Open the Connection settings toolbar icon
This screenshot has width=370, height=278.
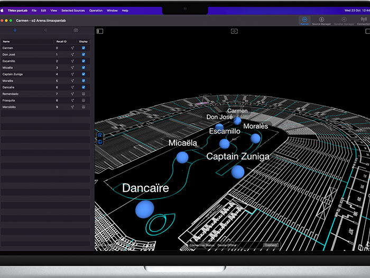click(x=364, y=21)
